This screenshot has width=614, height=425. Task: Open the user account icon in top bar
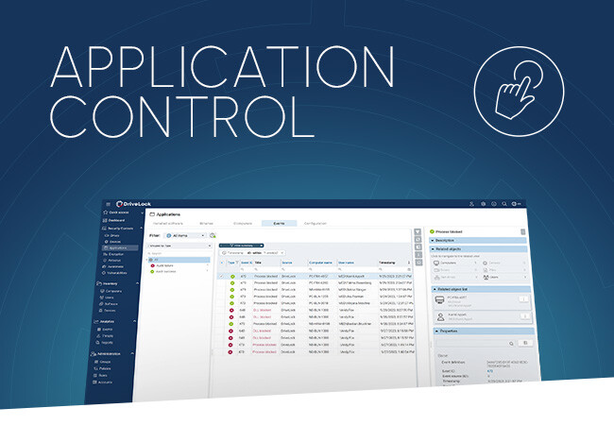click(471, 204)
